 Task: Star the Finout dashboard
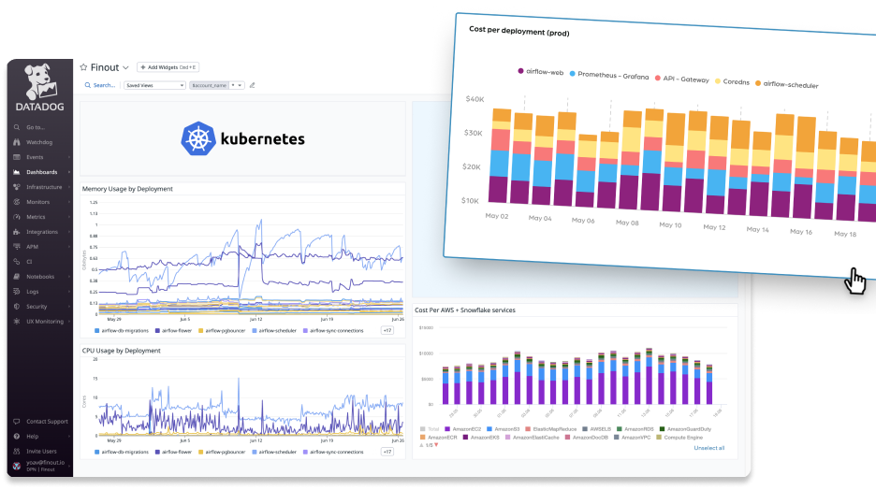click(x=84, y=67)
